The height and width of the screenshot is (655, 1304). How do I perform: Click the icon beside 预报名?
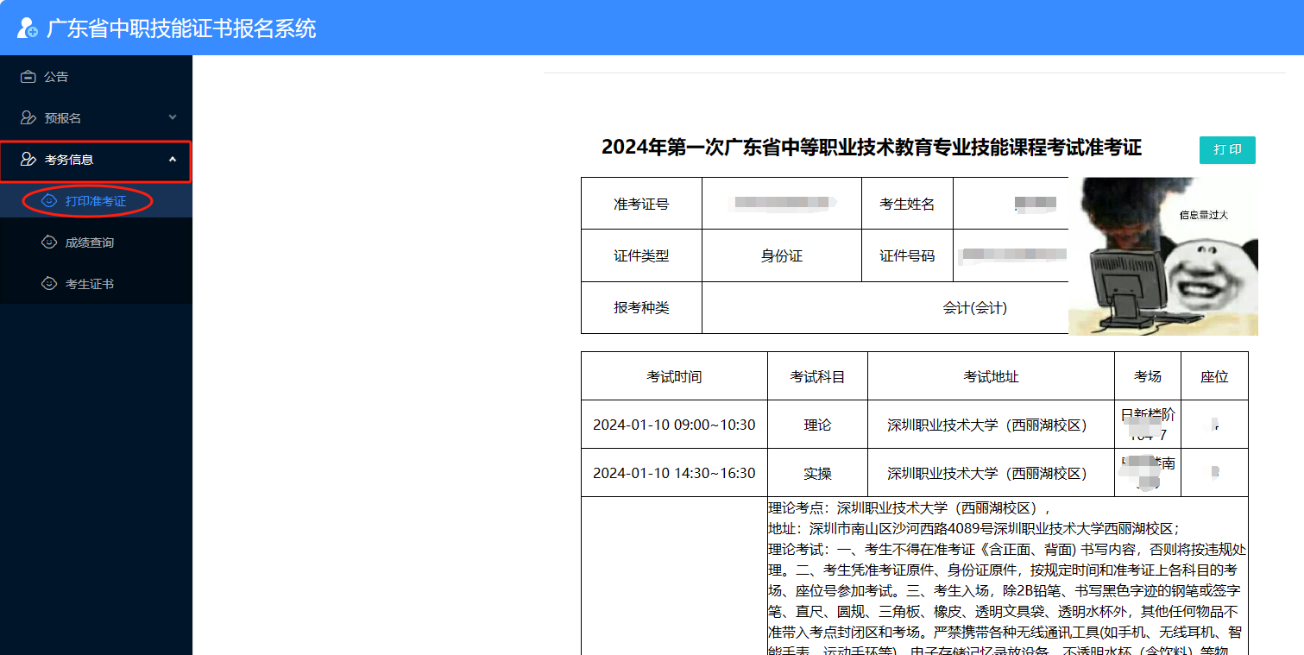(x=28, y=118)
